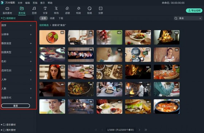Click the 导出视频 export button

pyautogui.click(x=194, y=11)
